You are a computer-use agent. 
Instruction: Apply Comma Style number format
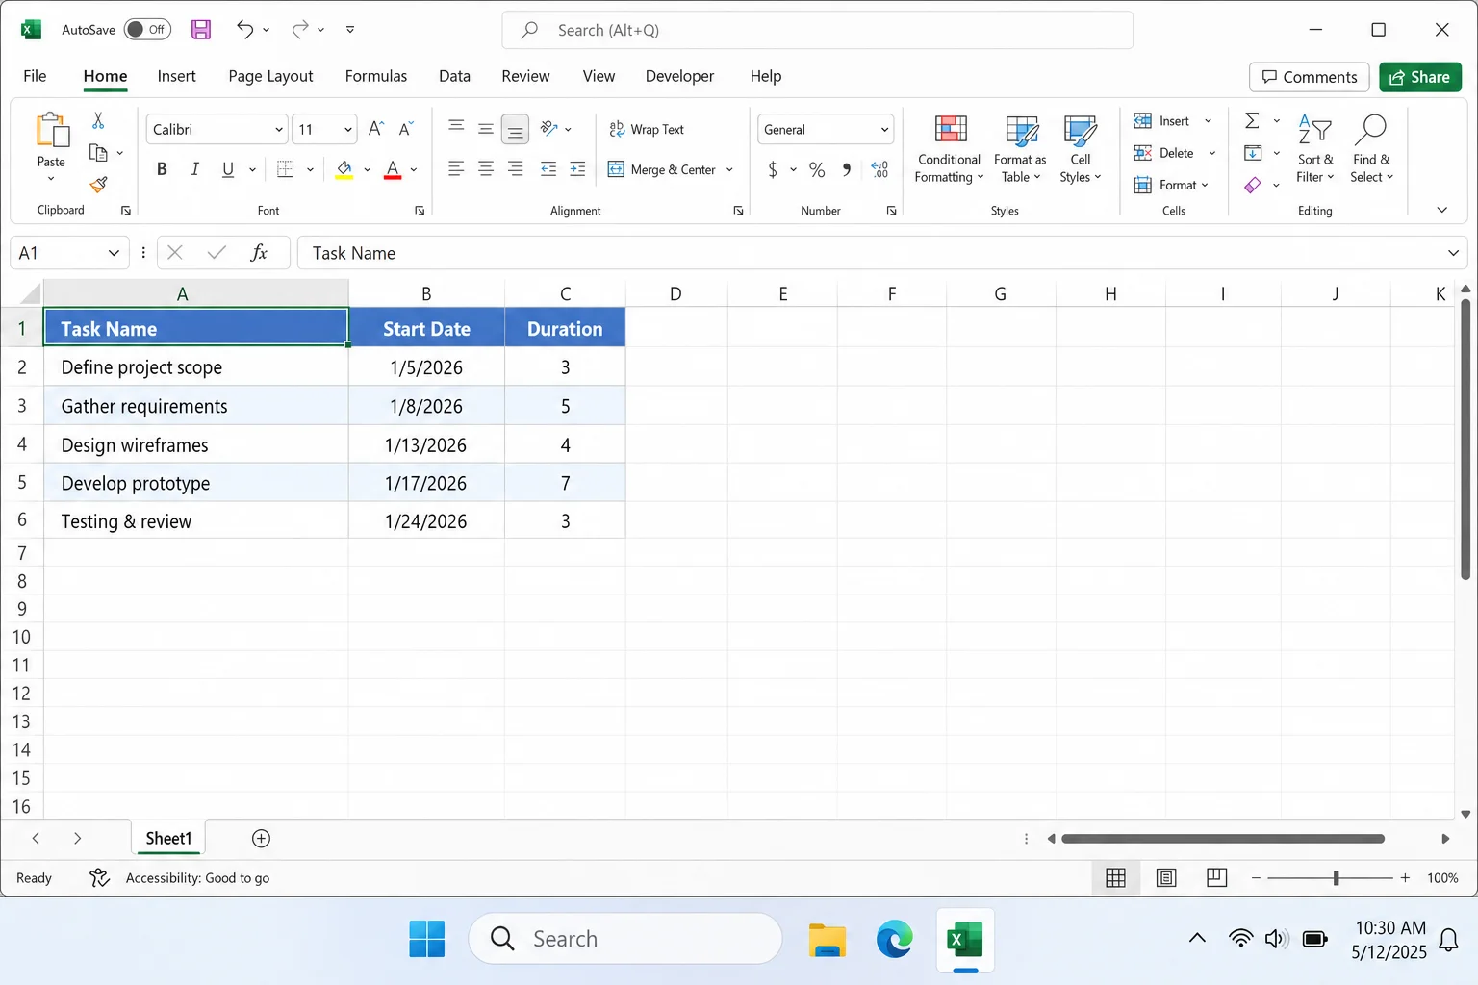coord(847,169)
